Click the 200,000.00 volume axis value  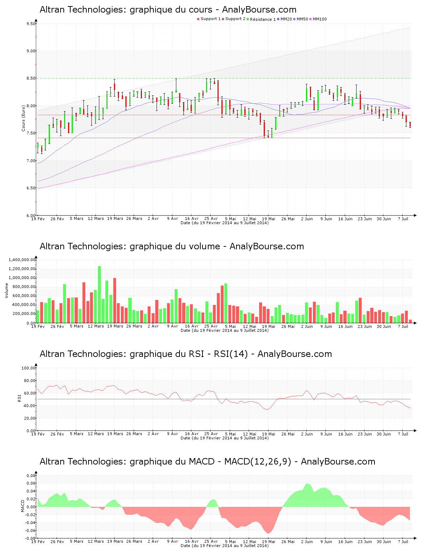pos(24,314)
